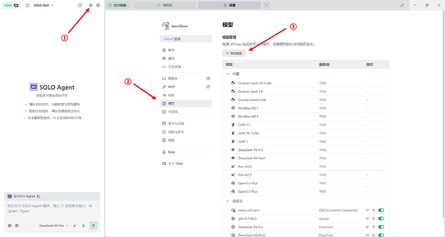Open the development environment settings section
Screen dimensions: 445x237
[x=186, y=67]
